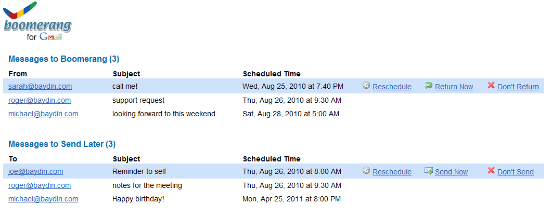Choose the Don't Return link
This screenshot has width=551, height=218.
[x=518, y=87]
